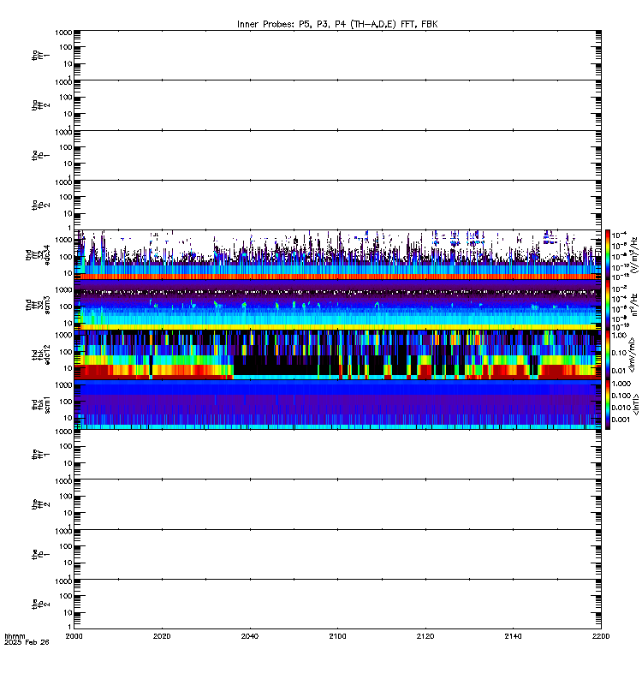
Task: Click the "hhmm" time format label
Action: tap(15, 636)
